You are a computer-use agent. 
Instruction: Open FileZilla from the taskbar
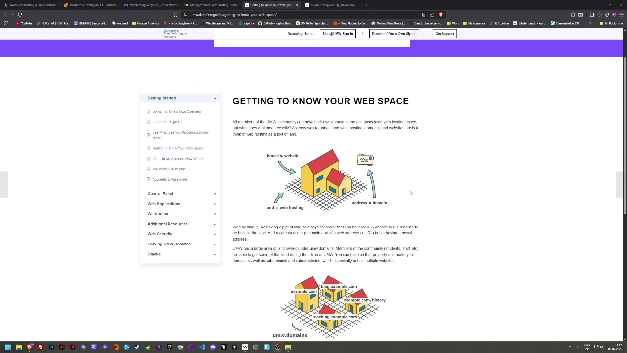pyautogui.click(x=40, y=347)
